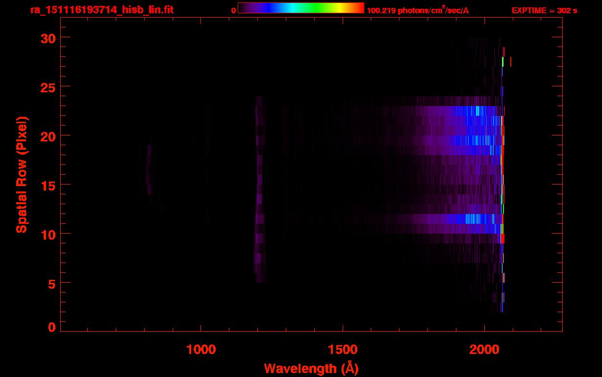
Task: Select the EXPTIME = 302 s text
Action: pos(544,10)
